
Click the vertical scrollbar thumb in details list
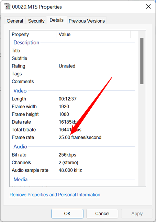click(x=142, y=61)
